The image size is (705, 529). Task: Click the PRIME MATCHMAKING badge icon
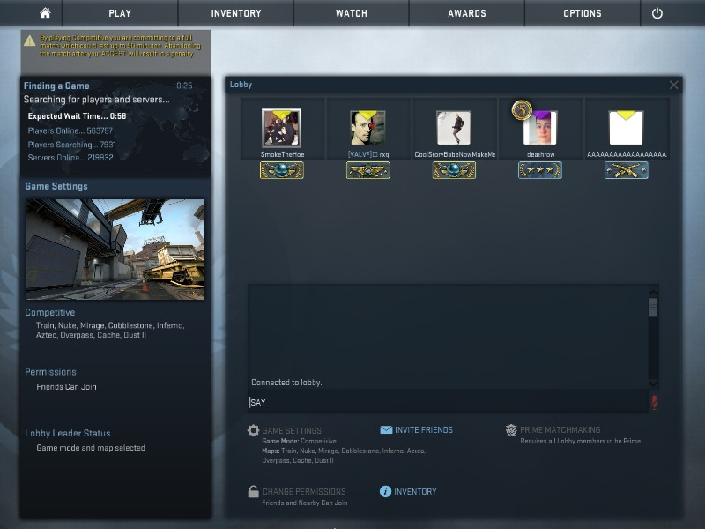pos(511,430)
